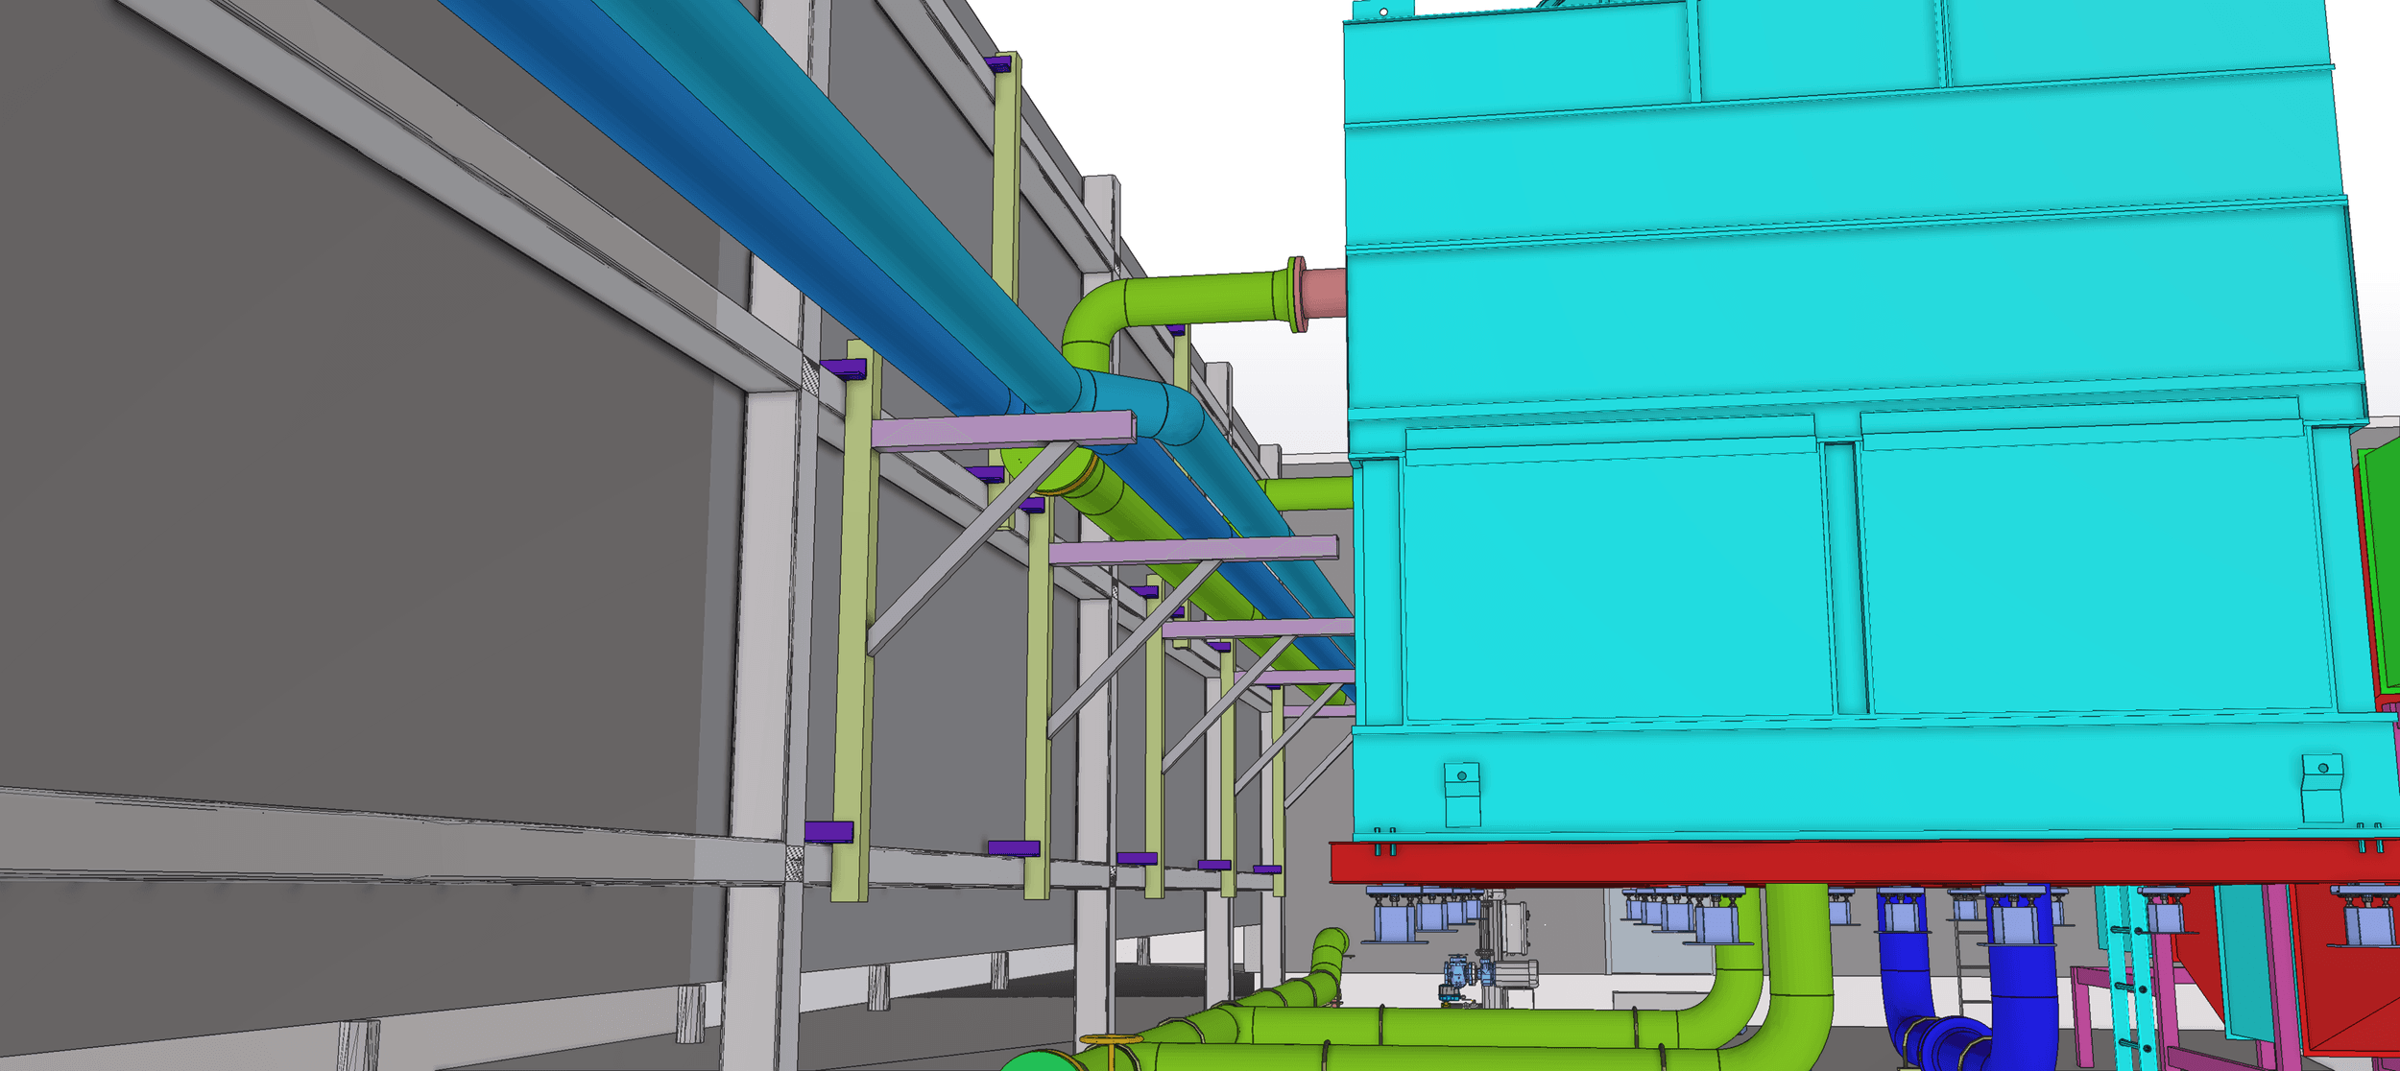Image resolution: width=2400 pixels, height=1071 pixels.
Task: Select the small blue valve assembly under the tower
Action: tap(1459, 974)
